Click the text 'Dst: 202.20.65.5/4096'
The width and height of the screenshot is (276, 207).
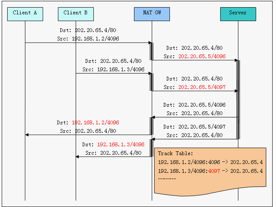[x=194, y=105]
